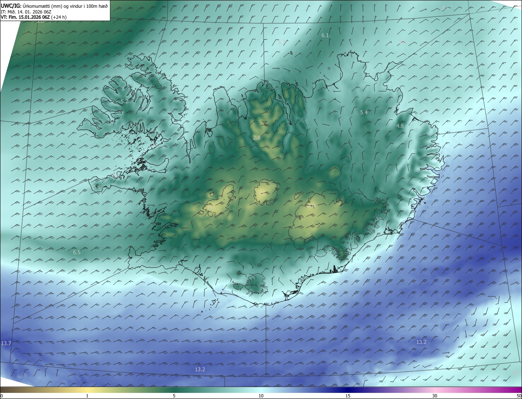522x399 pixels.
Task: Click the 30 tick label on the color scale
Action: (435, 396)
